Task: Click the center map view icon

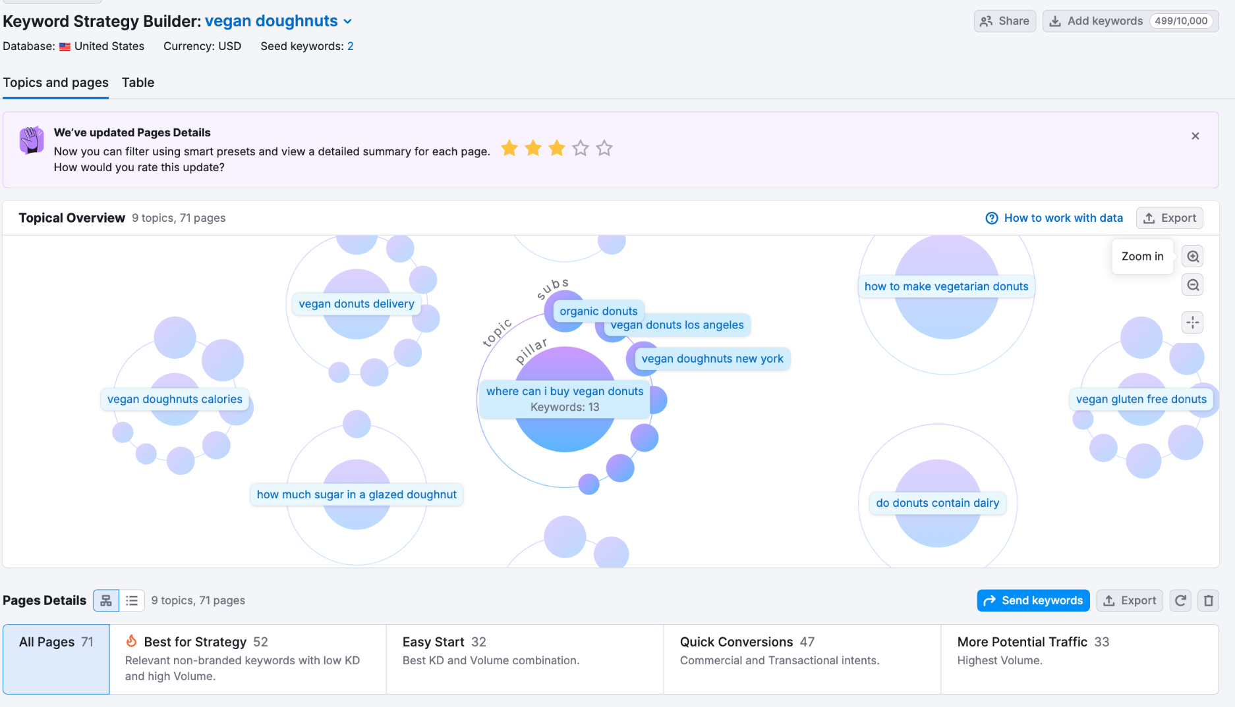Action: [x=1193, y=323]
